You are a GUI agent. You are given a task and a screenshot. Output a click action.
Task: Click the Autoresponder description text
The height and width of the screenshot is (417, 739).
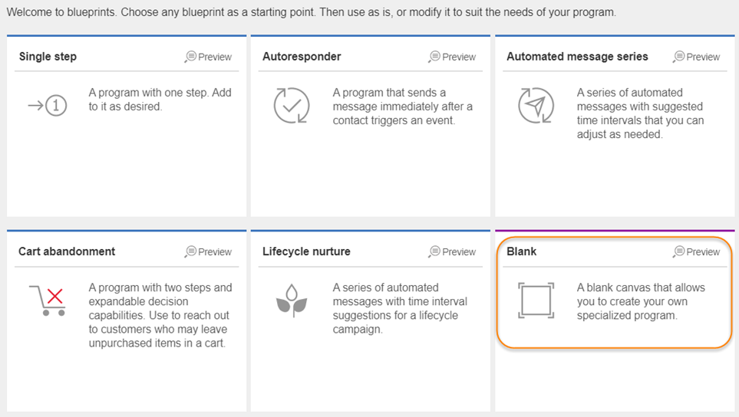(402, 107)
